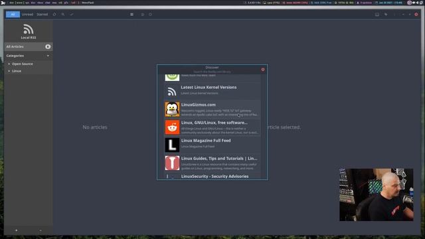The height and width of the screenshot is (239, 425).
Task: Switch to the Unread filter
Action: [x=27, y=15]
